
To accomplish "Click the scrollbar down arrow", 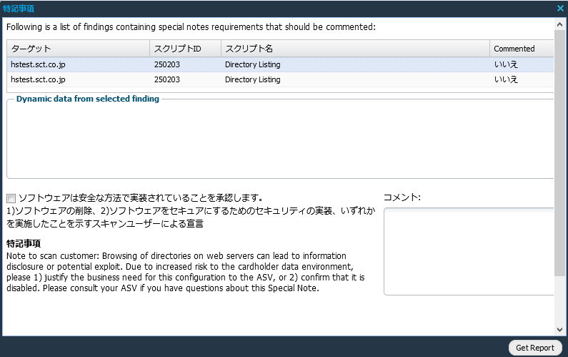I will point(560,328).
